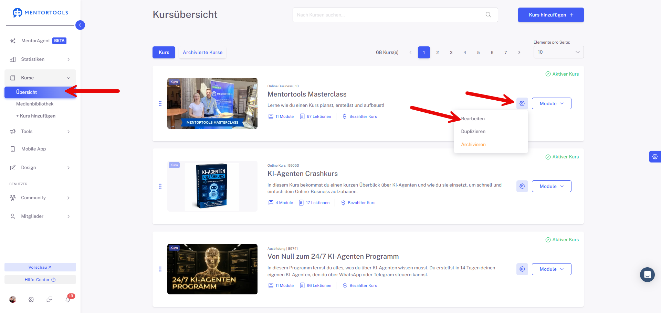This screenshot has height=313, width=661.
Task: Open the chat messages icon in sidebar footer
Action: pos(50,300)
